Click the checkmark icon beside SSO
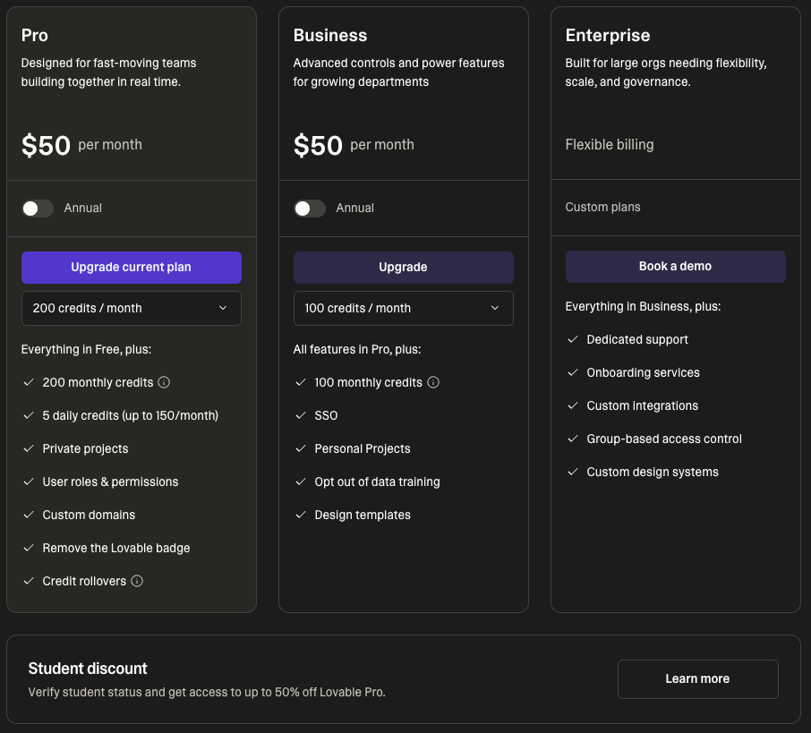Viewport: 811px width, 733px height. coord(301,415)
